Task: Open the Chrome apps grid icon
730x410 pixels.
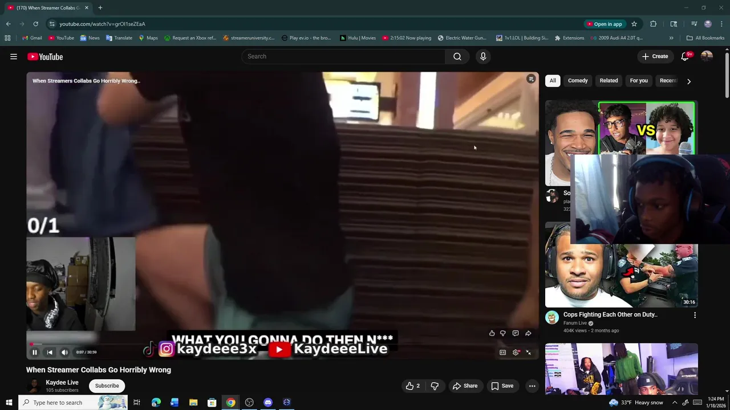Action: coord(7,38)
